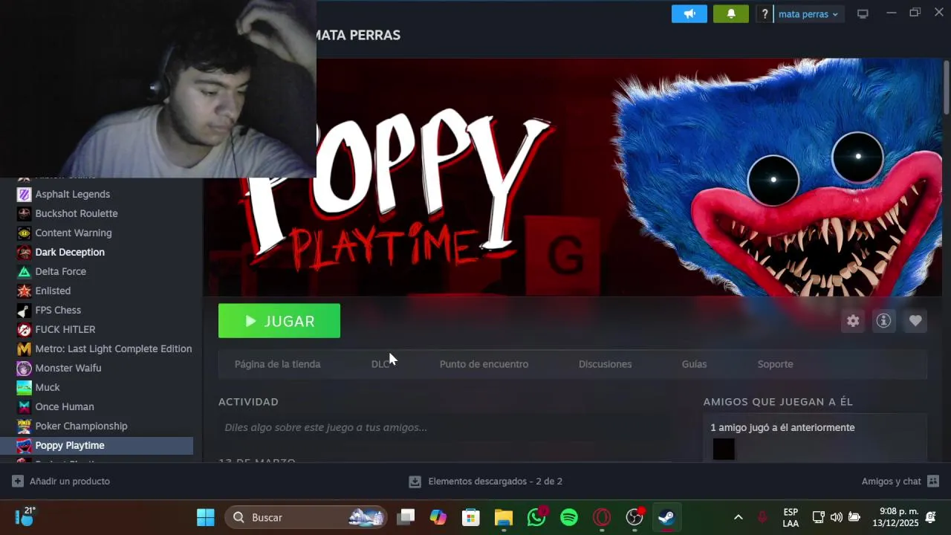Open the weather widget showing 21°

(x=25, y=516)
